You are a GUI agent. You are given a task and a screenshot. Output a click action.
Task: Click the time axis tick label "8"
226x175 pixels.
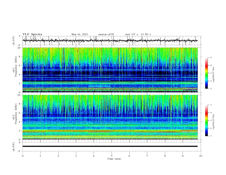click(x=165, y=156)
